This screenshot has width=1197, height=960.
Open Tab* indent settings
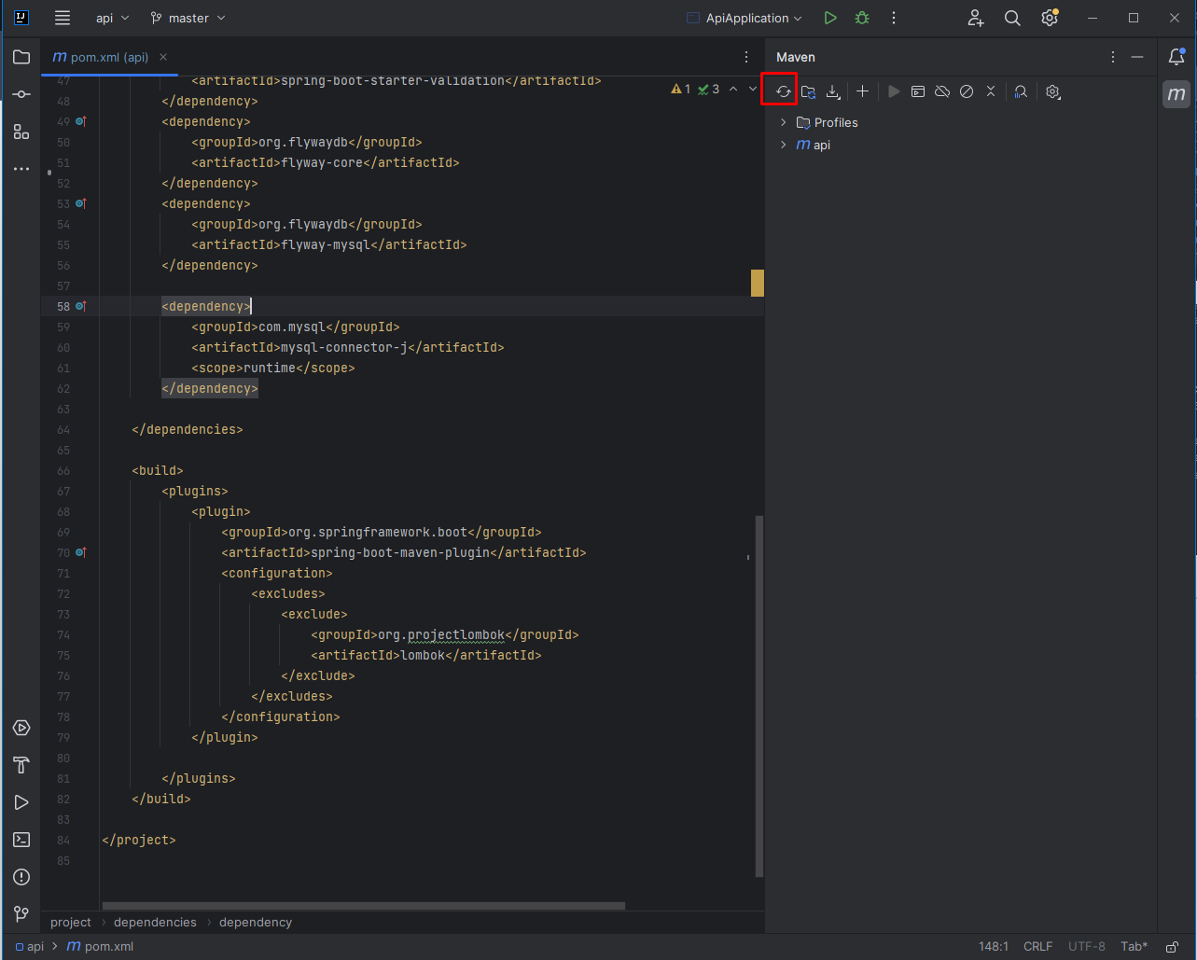pyautogui.click(x=1134, y=946)
